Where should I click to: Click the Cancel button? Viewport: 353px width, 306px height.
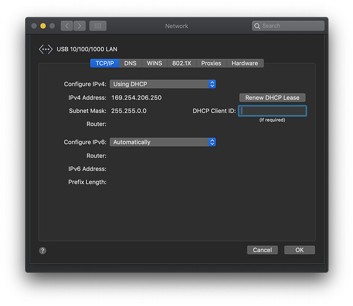point(262,250)
